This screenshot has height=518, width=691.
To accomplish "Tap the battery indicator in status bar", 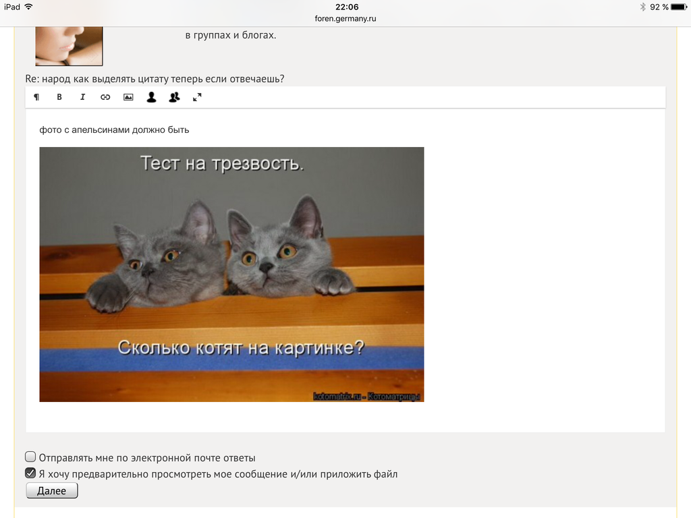I will pos(678,7).
